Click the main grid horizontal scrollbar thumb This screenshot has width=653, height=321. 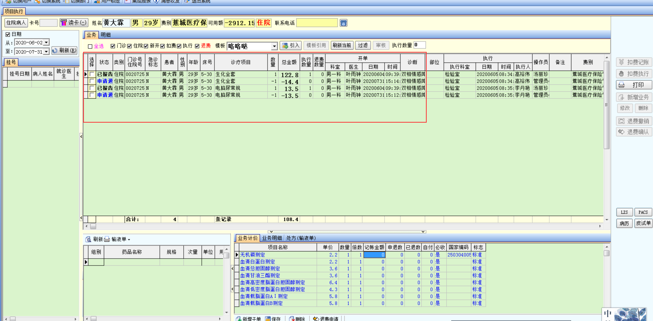[x=93, y=226]
